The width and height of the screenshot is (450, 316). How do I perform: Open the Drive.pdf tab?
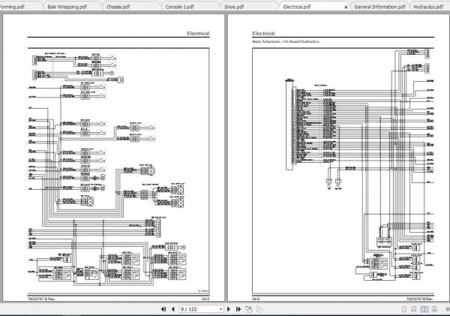(x=234, y=7)
